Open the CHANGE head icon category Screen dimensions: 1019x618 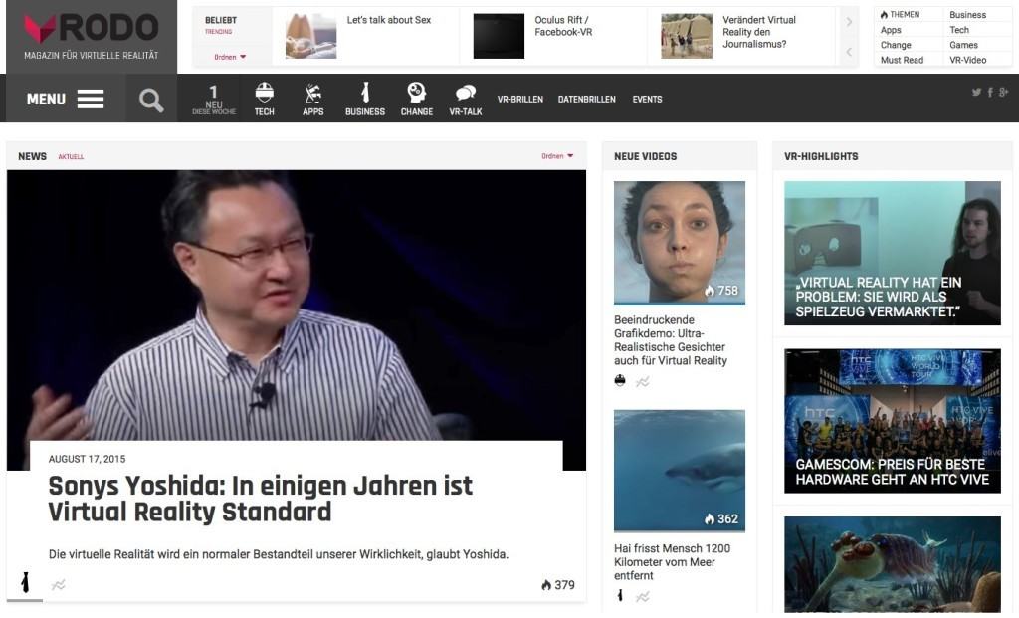pos(417,99)
